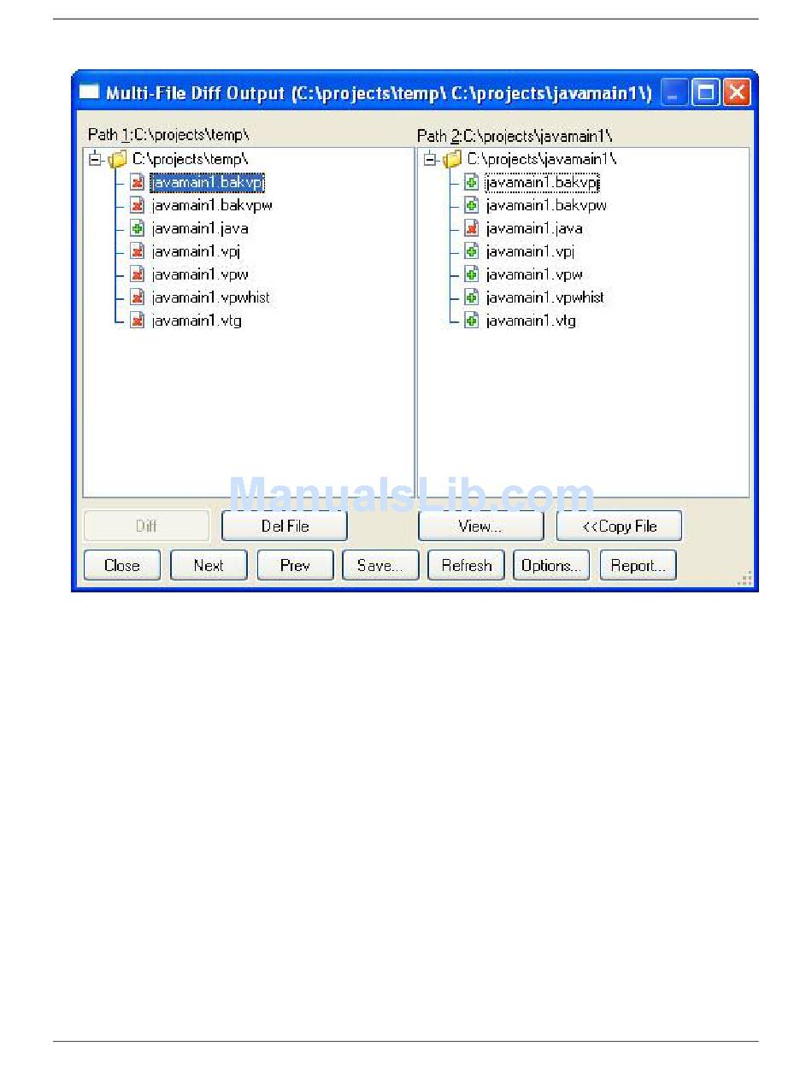Click the window icon in the title bar
The width and height of the screenshot is (812, 1083).
click(90, 92)
